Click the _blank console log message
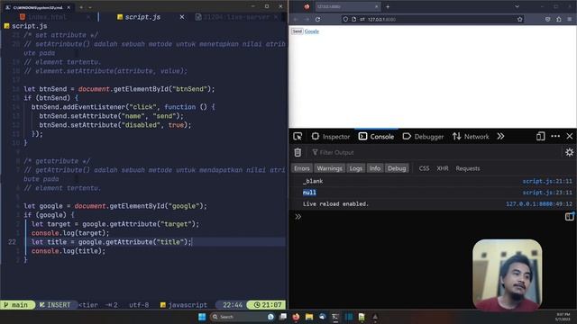Screen dimensions: 577x324 [x=313, y=181]
